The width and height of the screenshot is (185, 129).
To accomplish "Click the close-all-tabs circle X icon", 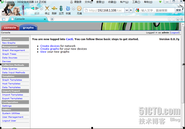I will click(182, 19).
